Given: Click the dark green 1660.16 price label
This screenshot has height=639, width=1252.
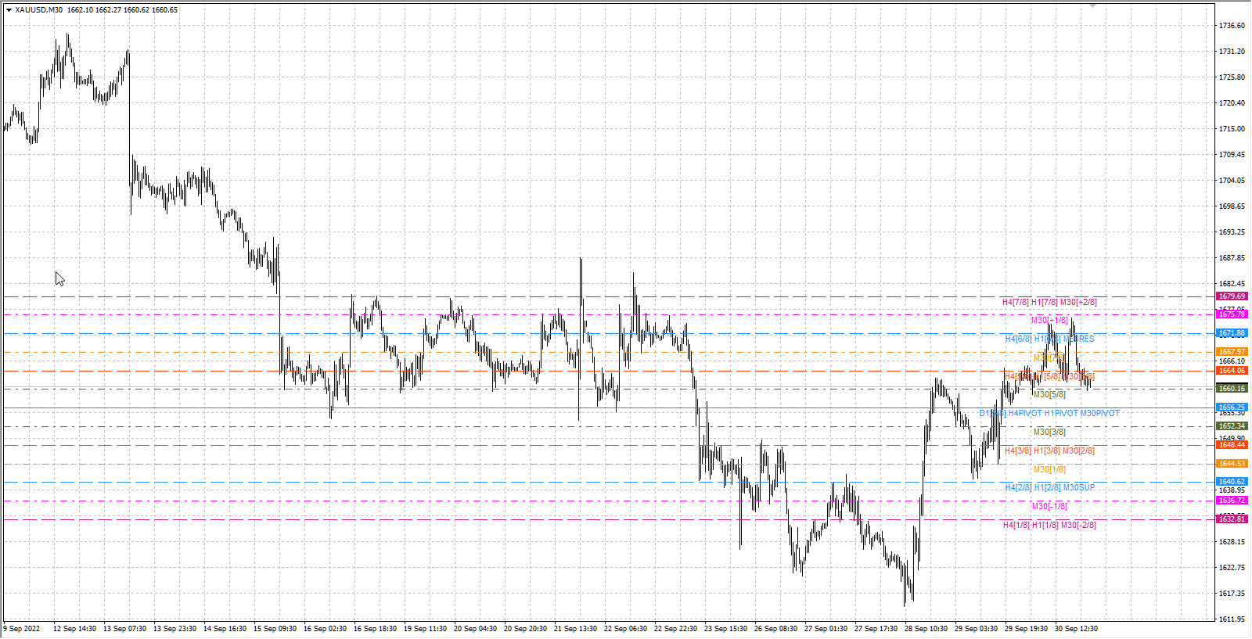Looking at the screenshot, I should [x=1232, y=389].
